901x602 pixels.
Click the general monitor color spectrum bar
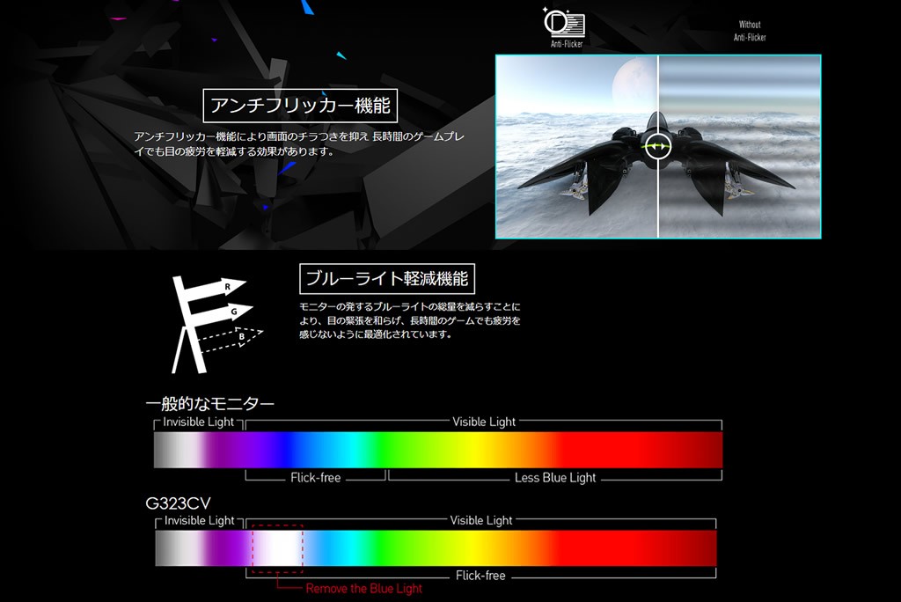(x=438, y=450)
